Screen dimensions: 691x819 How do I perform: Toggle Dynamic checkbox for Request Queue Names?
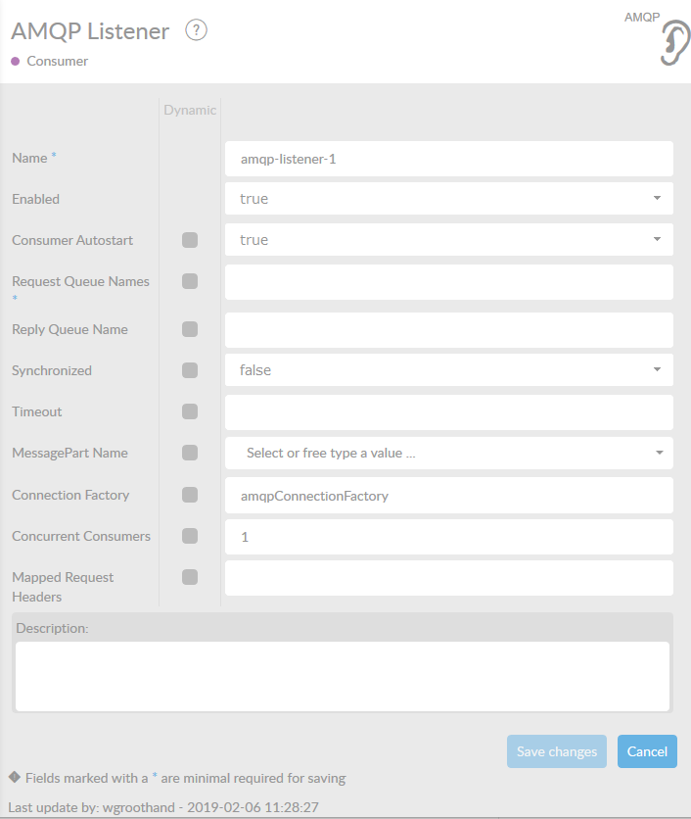pos(190,281)
